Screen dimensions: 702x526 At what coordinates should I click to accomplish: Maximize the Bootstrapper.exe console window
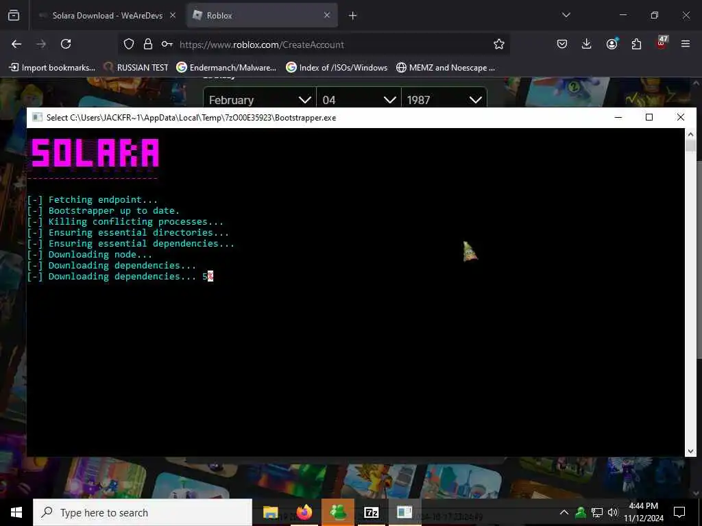pos(649,117)
